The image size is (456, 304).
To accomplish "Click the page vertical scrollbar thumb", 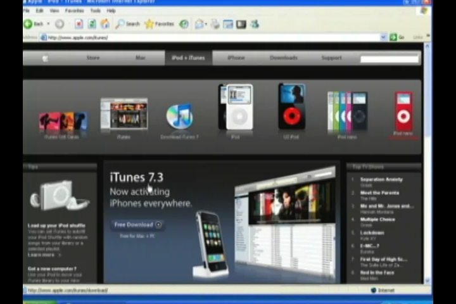I will point(427,93).
